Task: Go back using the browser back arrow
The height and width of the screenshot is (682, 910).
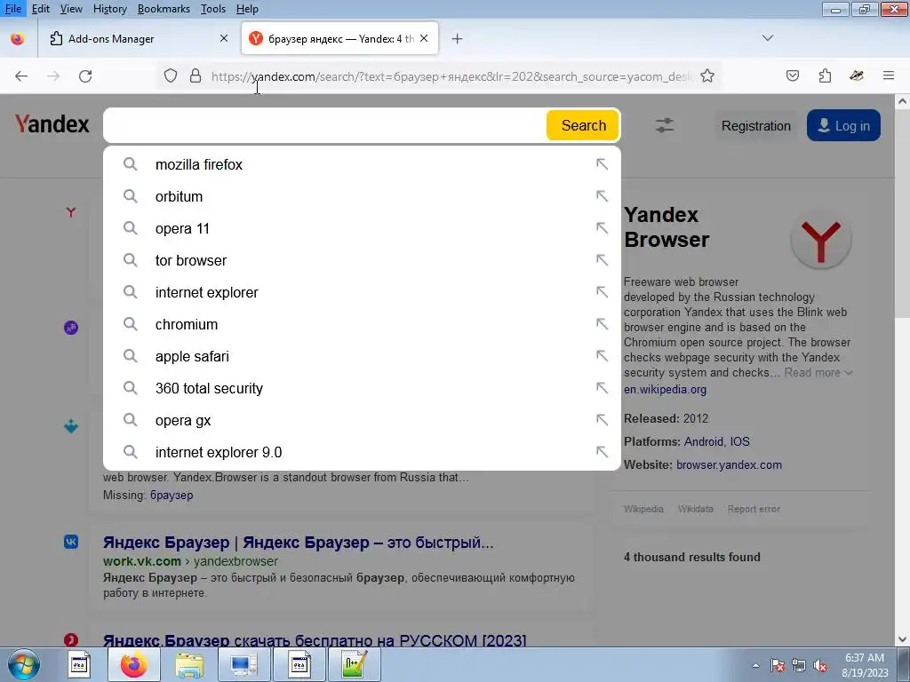Action: pyautogui.click(x=21, y=76)
